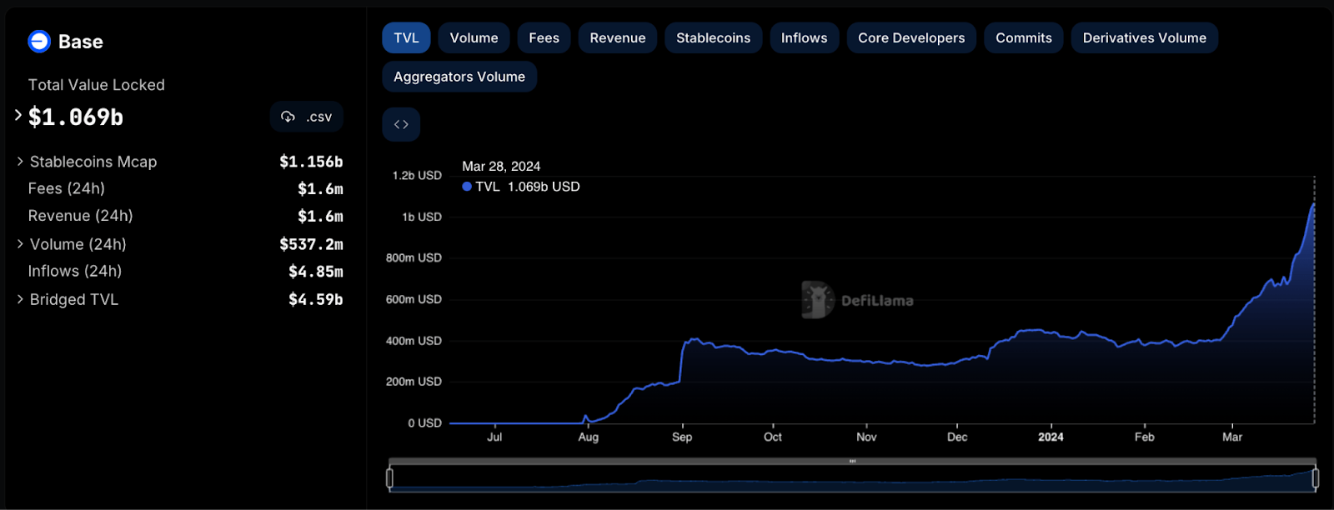Click the Revenue (24h) label

pos(81,216)
